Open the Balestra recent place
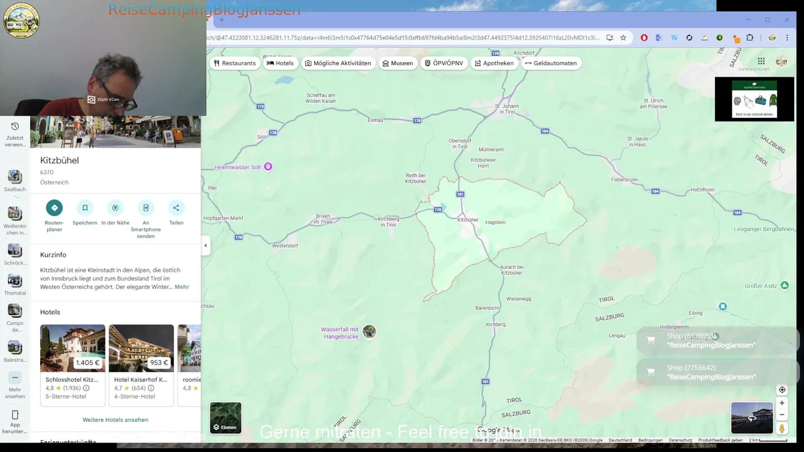This screenshot has height=452, width=804. click(14, 347)
